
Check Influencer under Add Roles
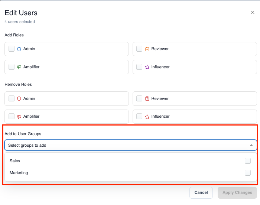[x=139, y=67]
